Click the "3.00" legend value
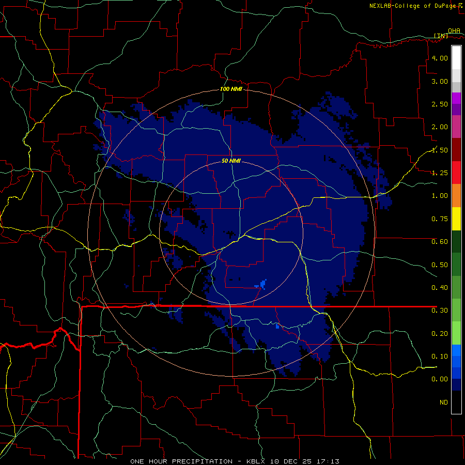This screenshot has width=465, height=465. pos(440,81)
